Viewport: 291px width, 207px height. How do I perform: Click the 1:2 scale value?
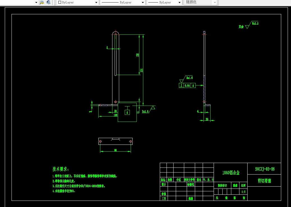coord(244,192)
